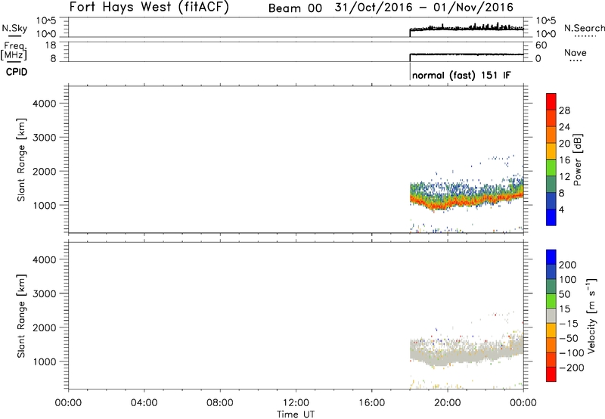
Task: Click the 'Power [dB]' color bar label
Action: coord(577,160)
